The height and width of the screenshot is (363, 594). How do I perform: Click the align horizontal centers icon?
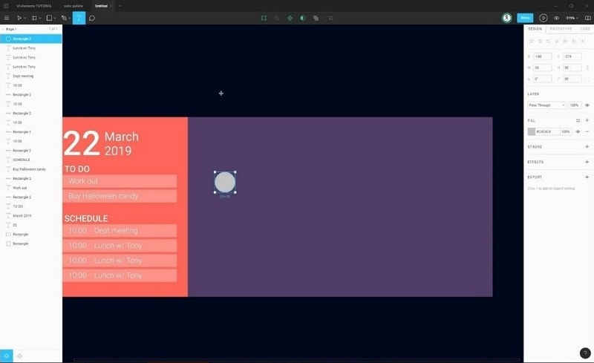(x=540, y=41)
